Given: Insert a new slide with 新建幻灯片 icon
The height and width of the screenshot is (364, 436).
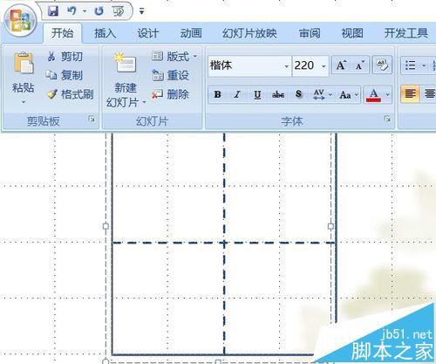Looking at the screenshot, I should click(125, 63).
